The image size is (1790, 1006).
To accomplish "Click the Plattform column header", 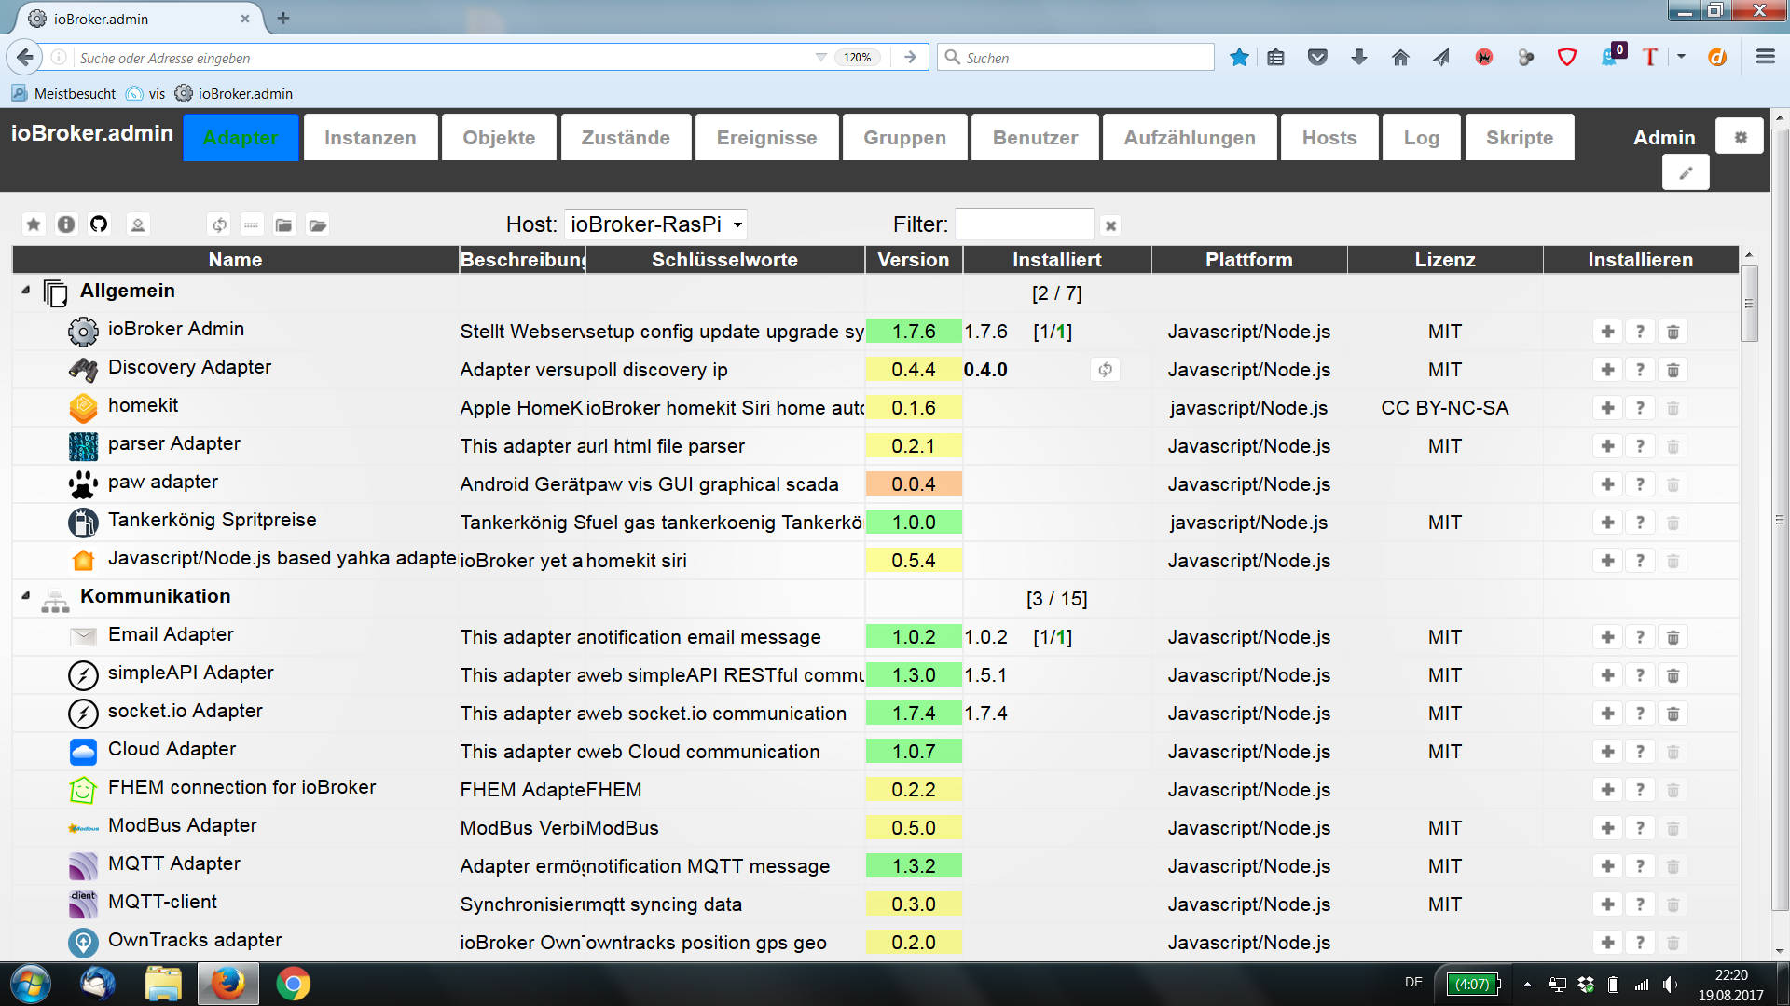I will click(1249, 260).
